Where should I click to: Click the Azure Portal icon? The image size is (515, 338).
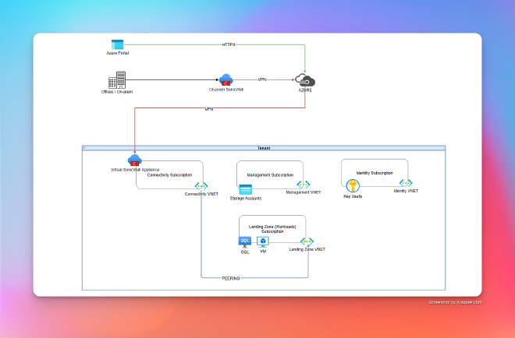(x=118, y=45)
